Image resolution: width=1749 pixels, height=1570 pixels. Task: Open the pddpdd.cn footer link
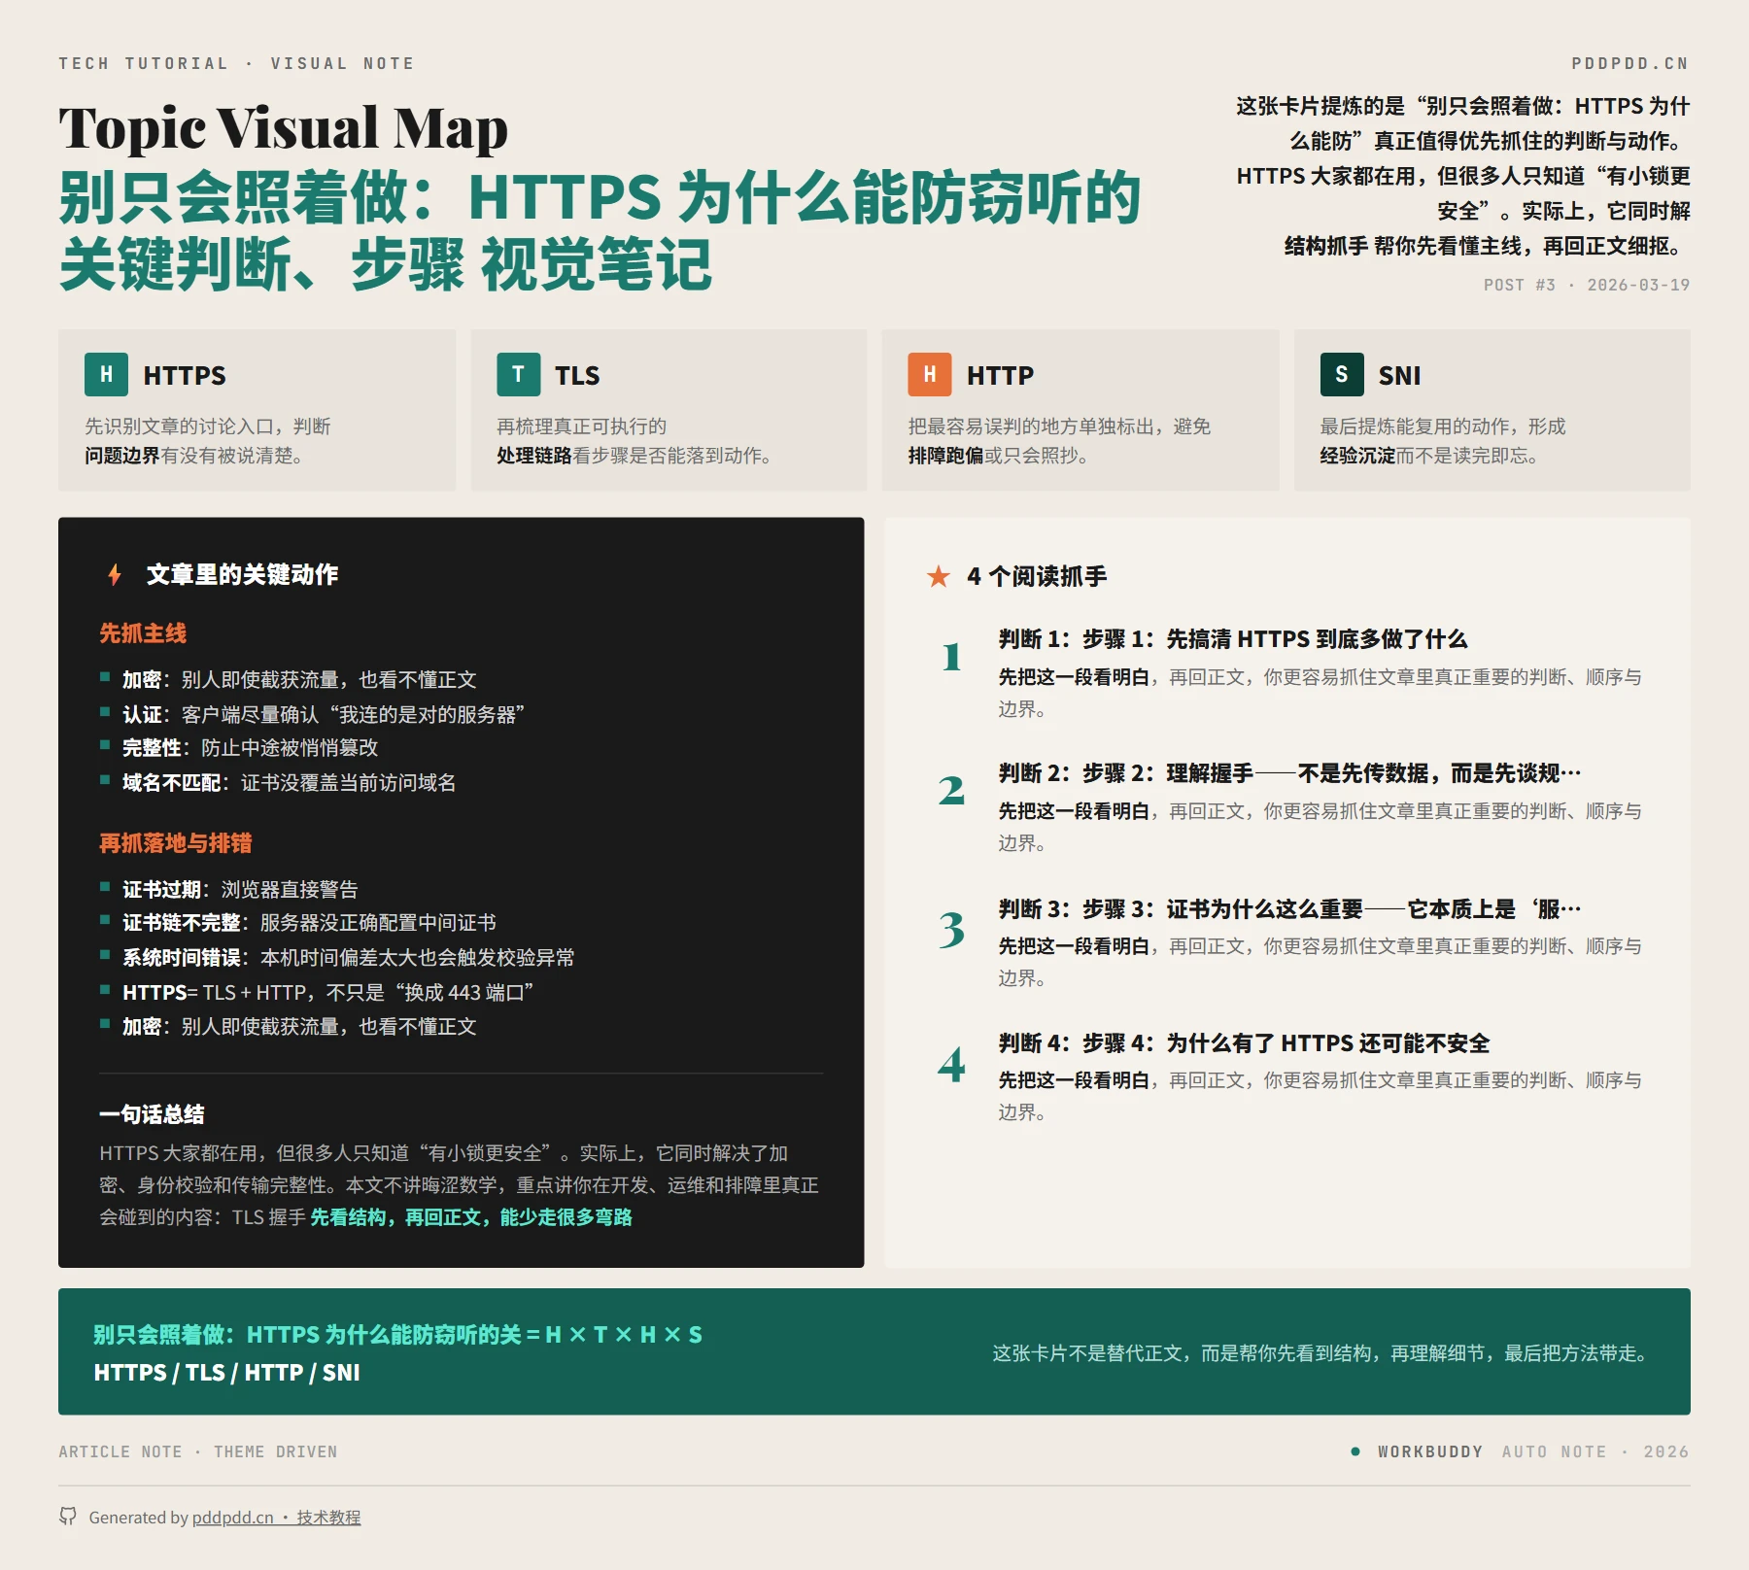point(232,1518)
